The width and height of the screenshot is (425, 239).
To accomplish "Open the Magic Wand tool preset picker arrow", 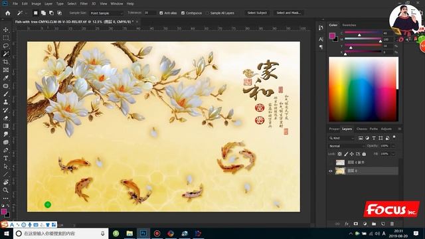I will [27, 13].
